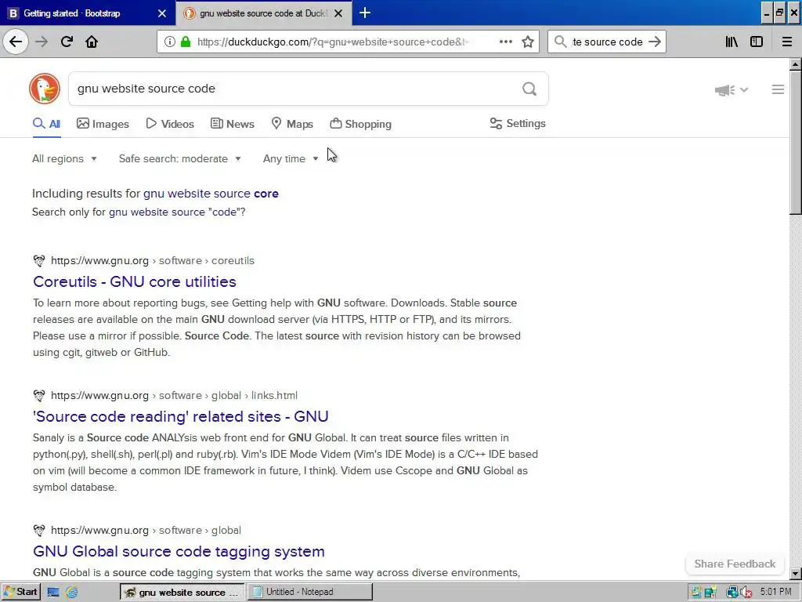Open Firefox hamburger menu
Viewport: 802px width, 602px height.
coord(787,42)
